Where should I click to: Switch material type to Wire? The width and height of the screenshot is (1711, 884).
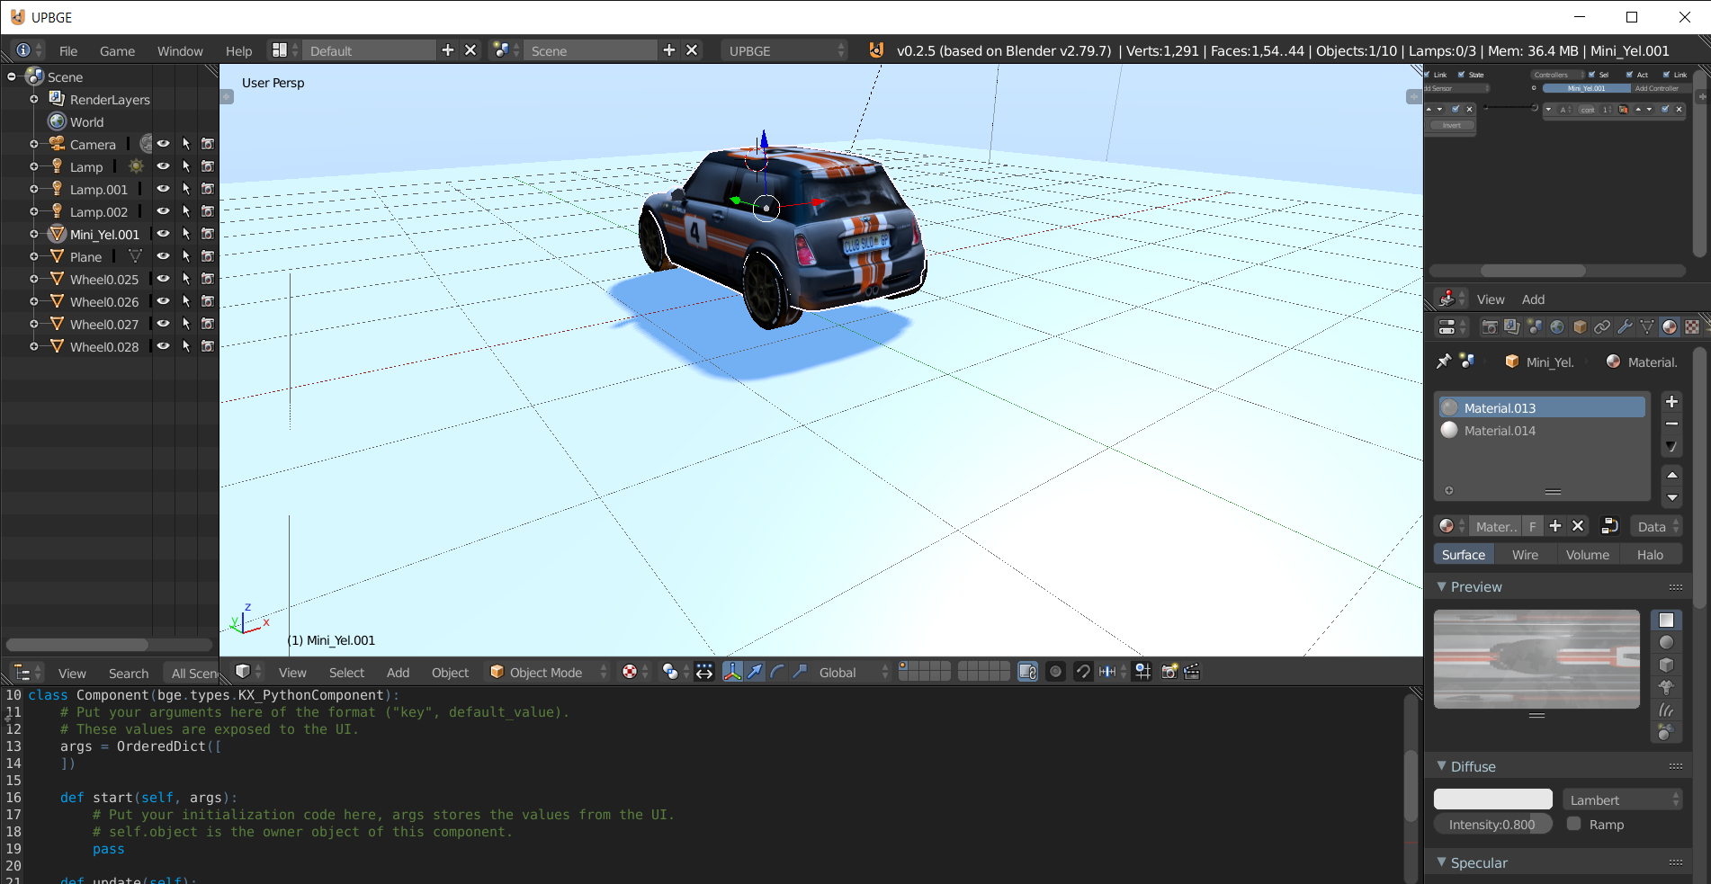[1525, 555]
